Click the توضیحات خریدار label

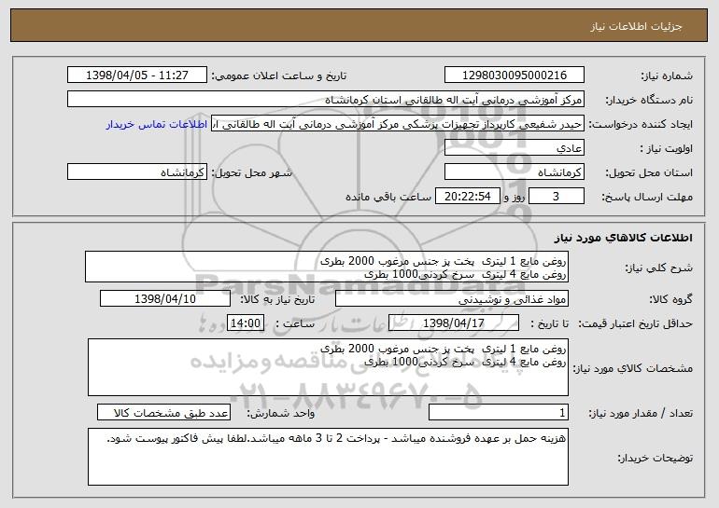[656, 458]
